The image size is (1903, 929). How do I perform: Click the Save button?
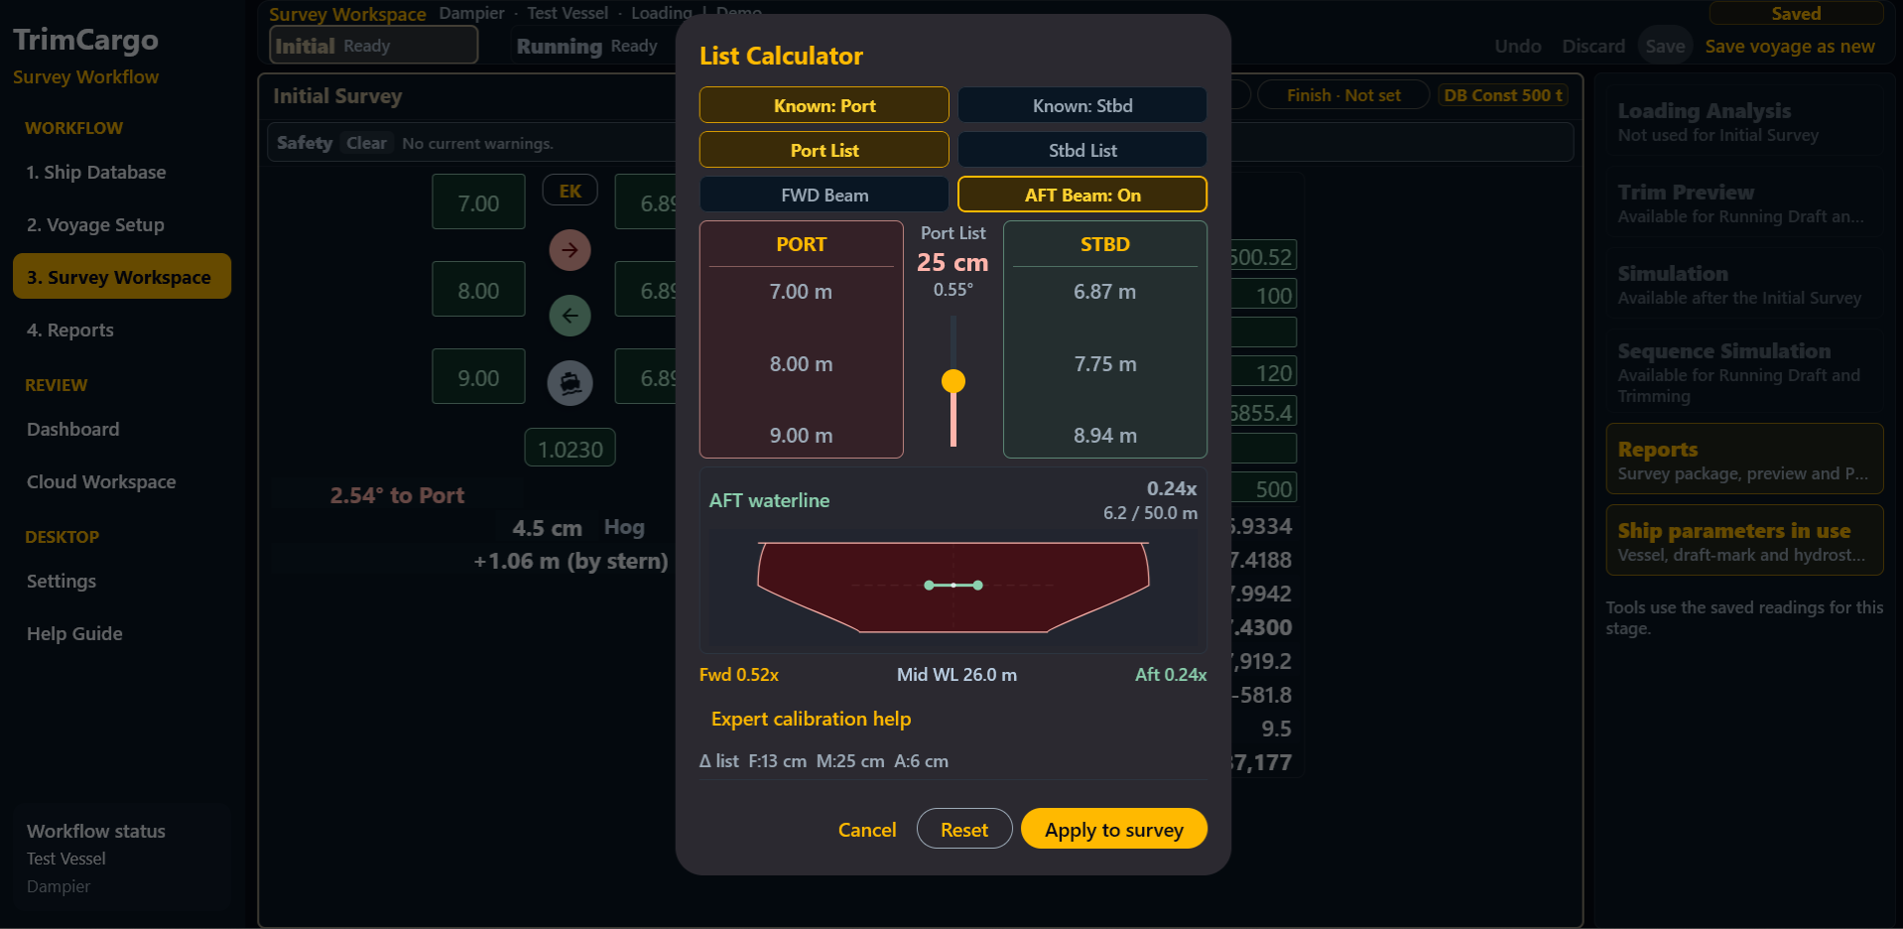pyautogui.click(x=1665, y=46)
